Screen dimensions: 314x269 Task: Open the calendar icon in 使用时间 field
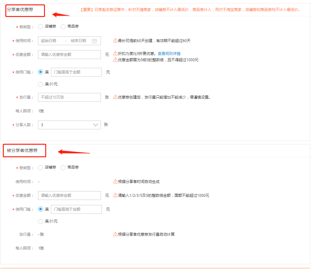coord(94,41)
